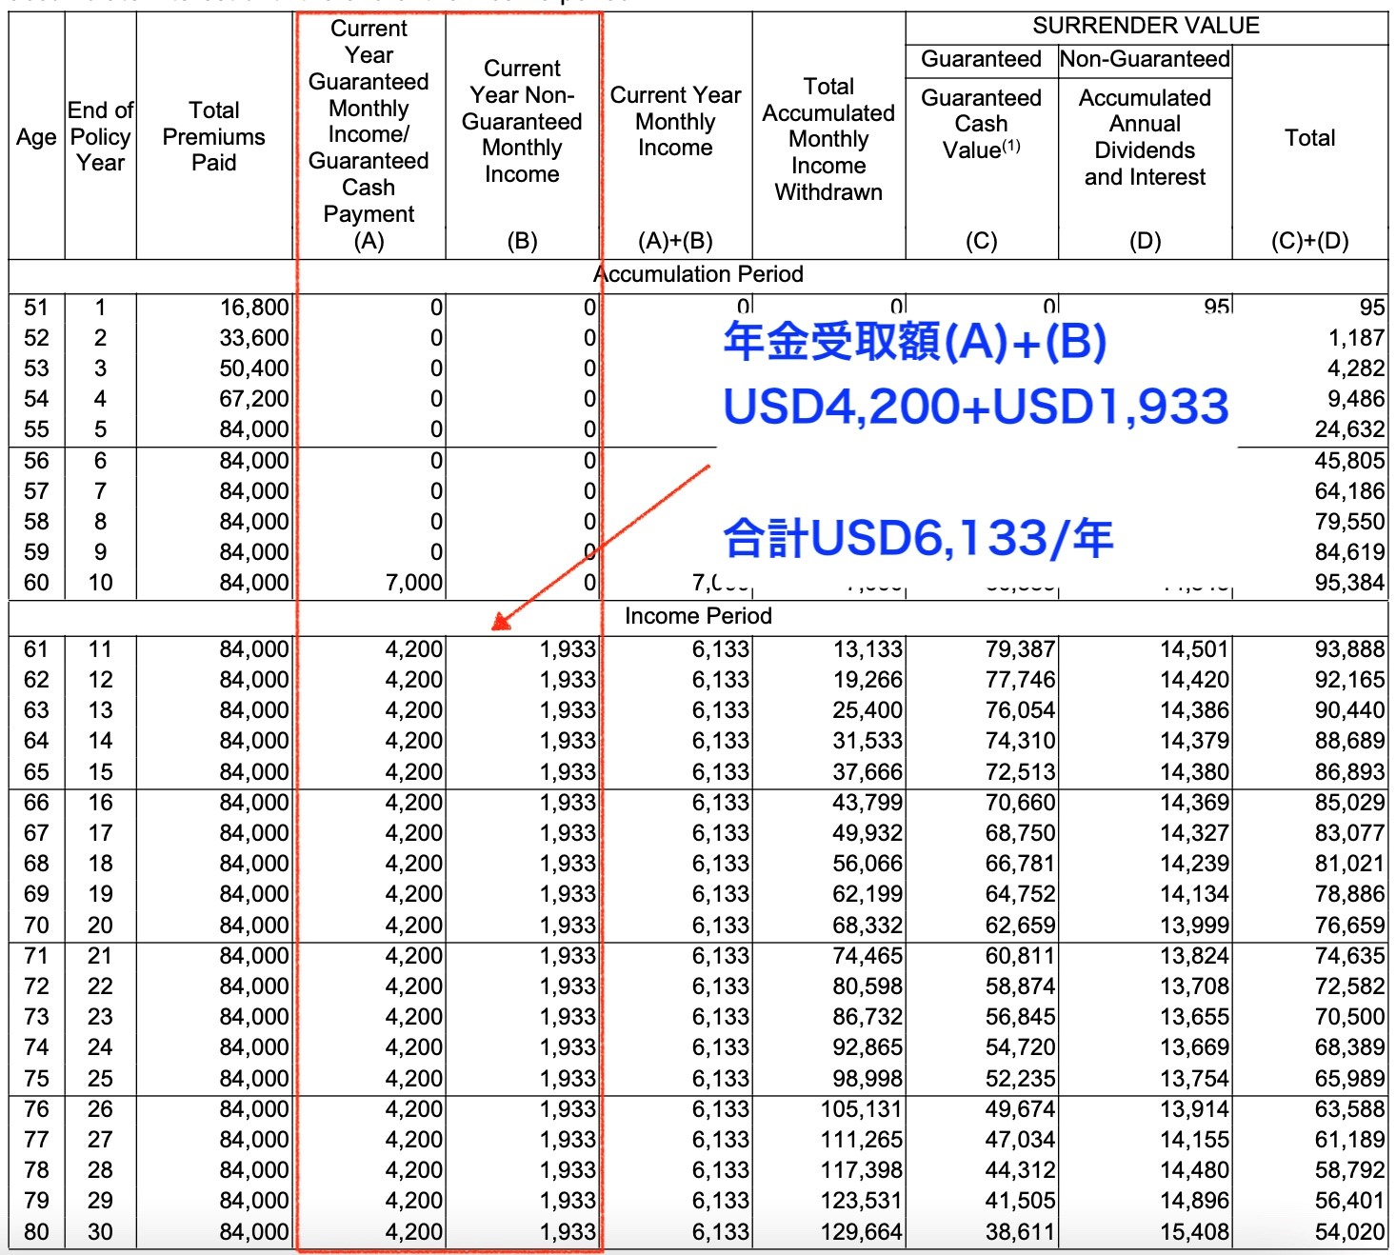Click the SURRENDER VALUE heading
Image resolution: width=1396 pixels, height=1255 pixels.
click(1146, 27)
